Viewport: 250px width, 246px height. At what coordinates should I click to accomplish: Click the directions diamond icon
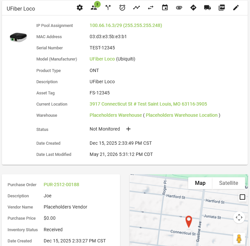point(193,8)
